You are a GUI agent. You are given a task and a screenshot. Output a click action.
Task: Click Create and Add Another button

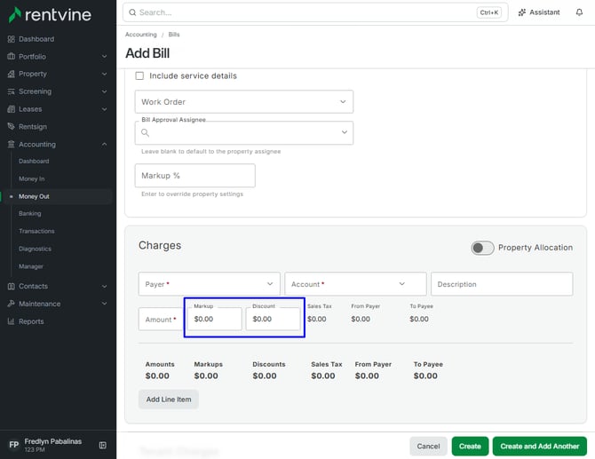[540, 446]
